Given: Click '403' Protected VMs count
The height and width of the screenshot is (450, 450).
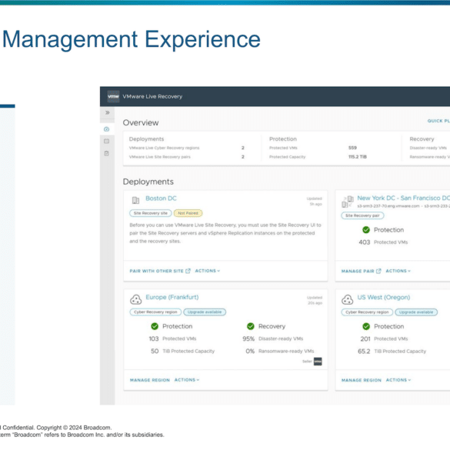Looking at the screenshot, I should click(x=364, y=242).
